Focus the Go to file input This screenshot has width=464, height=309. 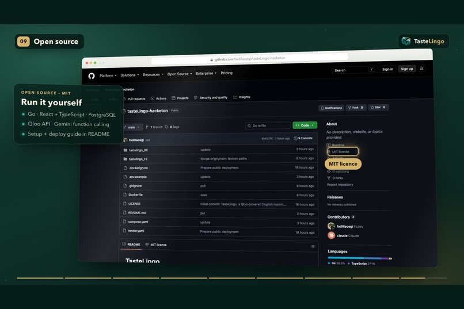coord(268,125)
